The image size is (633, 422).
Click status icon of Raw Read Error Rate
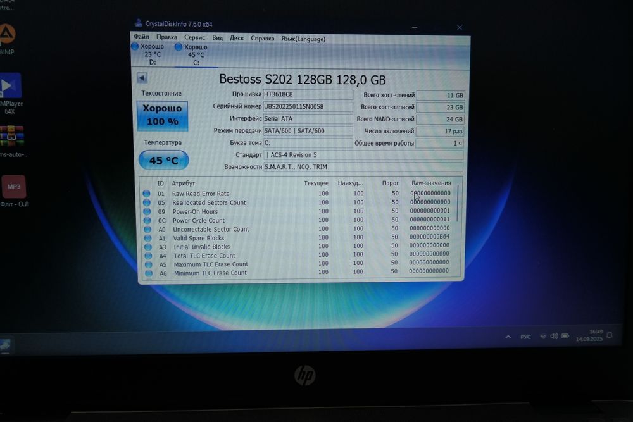tap(147, 194)
